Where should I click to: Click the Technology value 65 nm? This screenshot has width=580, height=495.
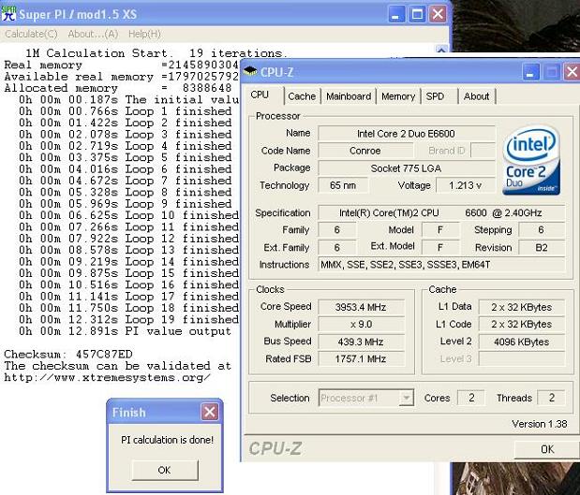(343, 185)
